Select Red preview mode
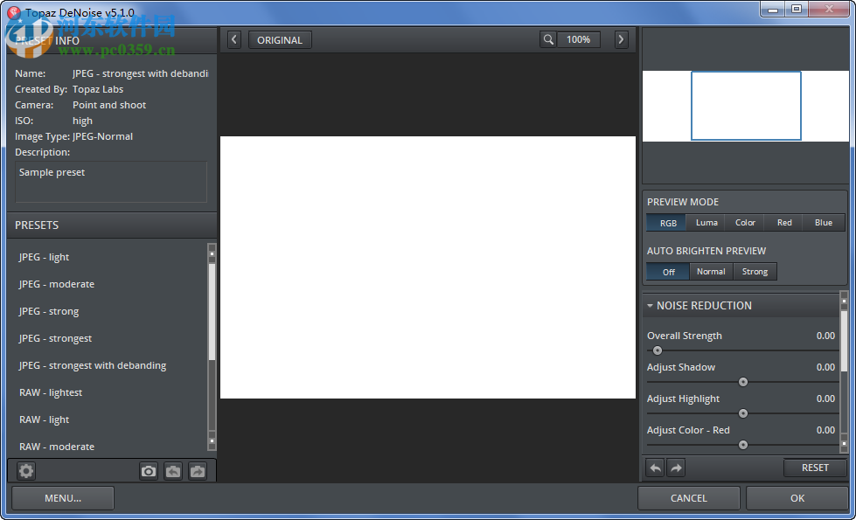856x520 pixels. [x=784, y=223]
